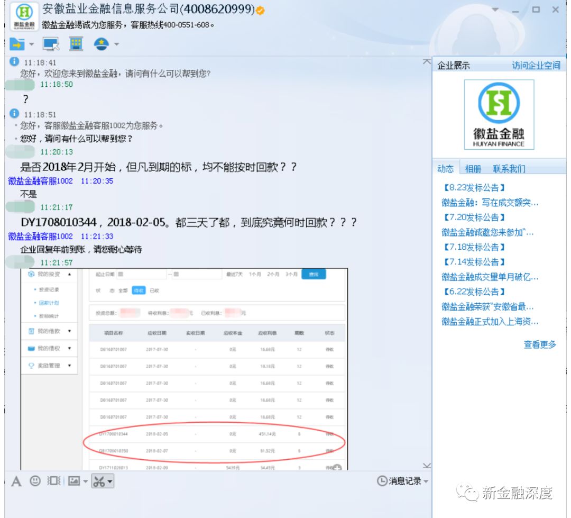Click chat scroll-down arrow at bottom
This screenshot has width=571, height=518.
click(427, 466)
